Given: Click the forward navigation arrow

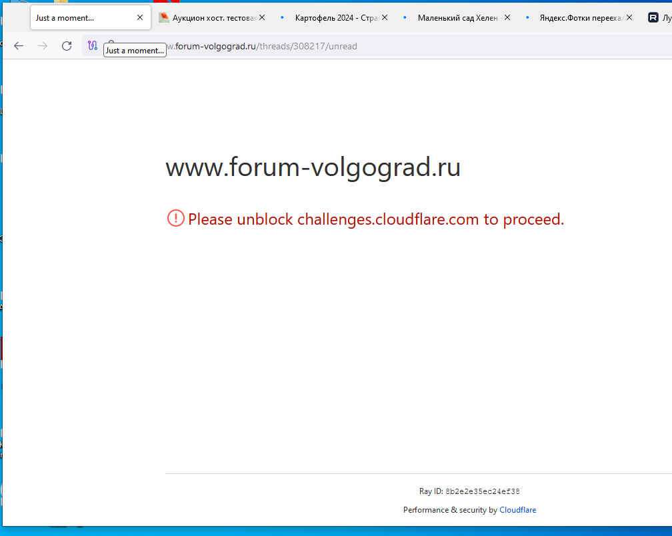Looking at the screenshot, I should tap(43, 46).
